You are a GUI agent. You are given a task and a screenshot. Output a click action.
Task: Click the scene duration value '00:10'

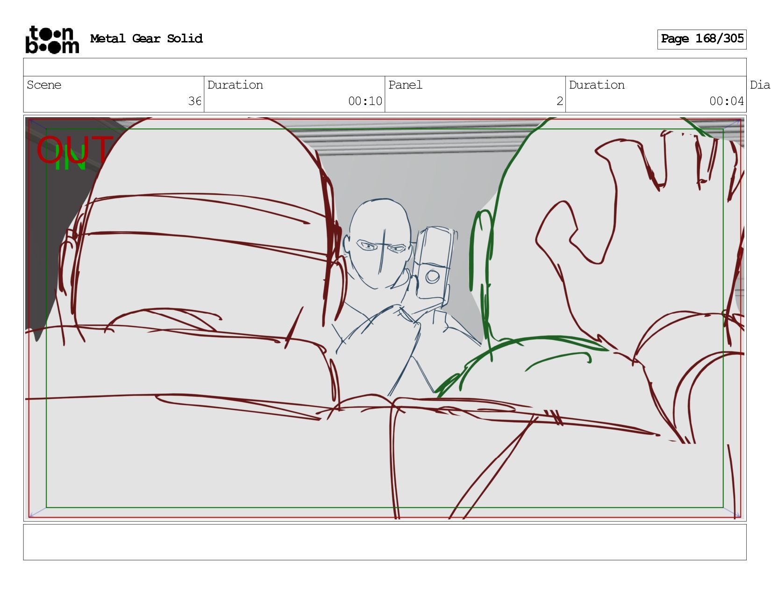[x=365, y=101]
